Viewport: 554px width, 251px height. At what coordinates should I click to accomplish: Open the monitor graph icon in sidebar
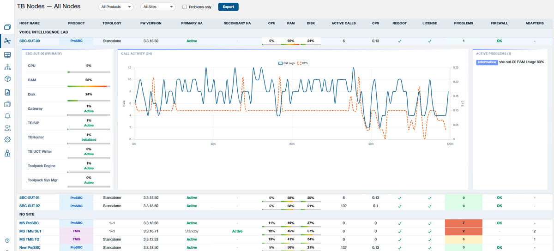[x=7, y=55]
